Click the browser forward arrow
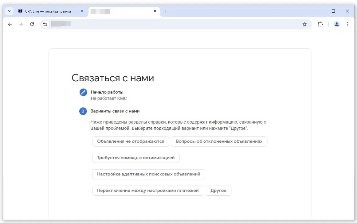Screen dimensions: 357x223 coord(21,24)
